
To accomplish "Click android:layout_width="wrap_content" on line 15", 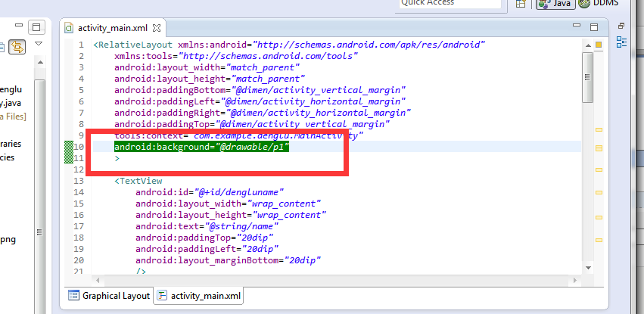I will point(229,204).
